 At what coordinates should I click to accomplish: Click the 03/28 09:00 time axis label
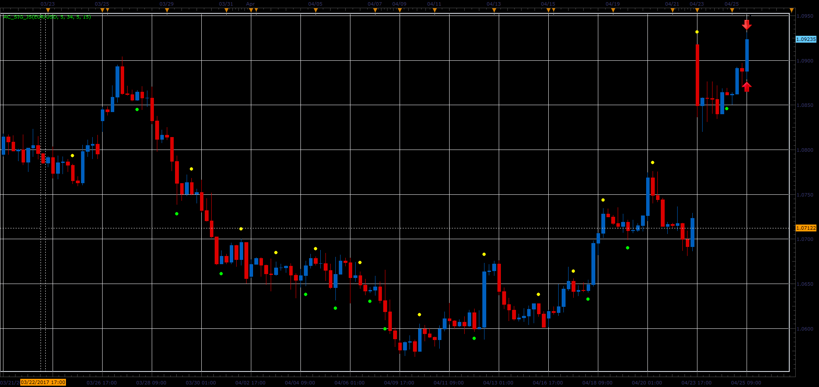tap(151, 383)
